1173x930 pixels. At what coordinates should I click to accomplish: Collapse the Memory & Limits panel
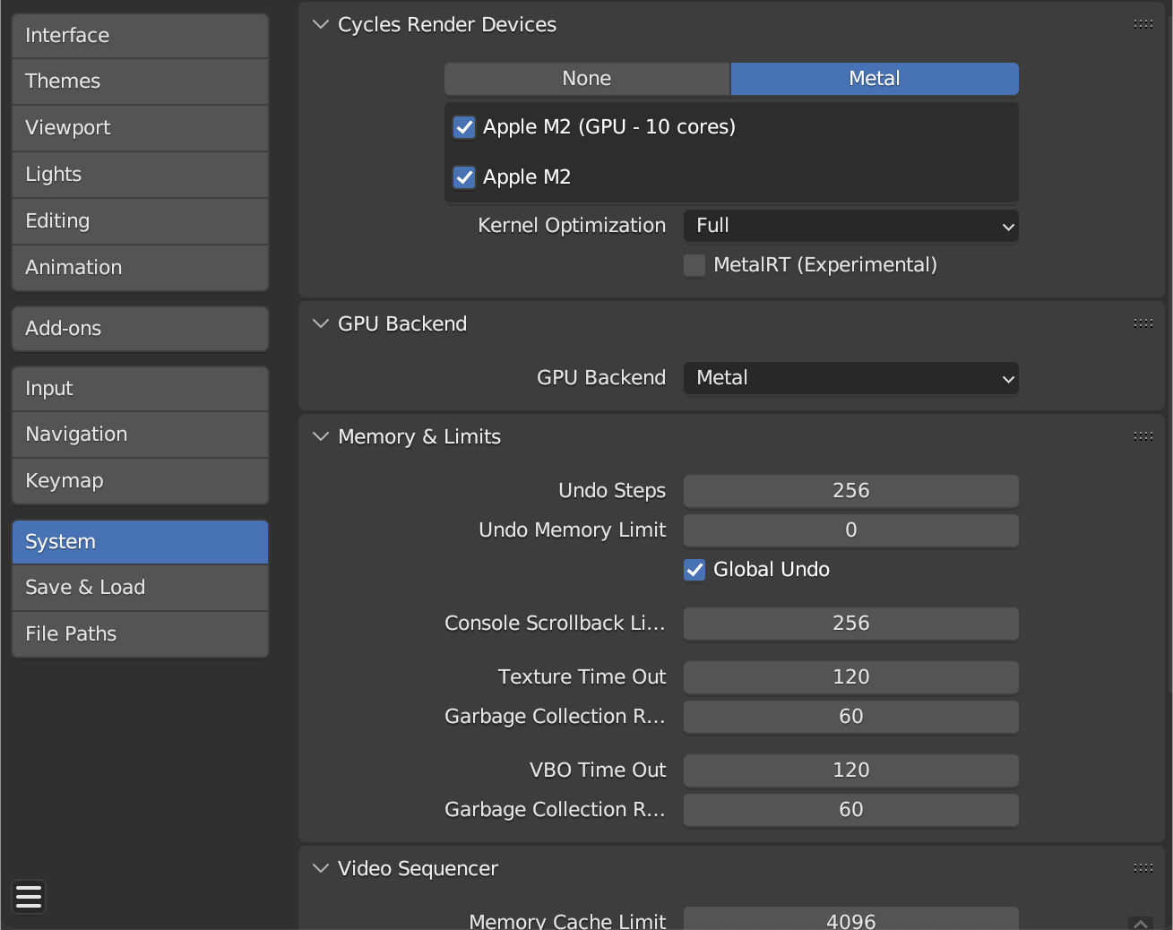(x=321, y=436)
